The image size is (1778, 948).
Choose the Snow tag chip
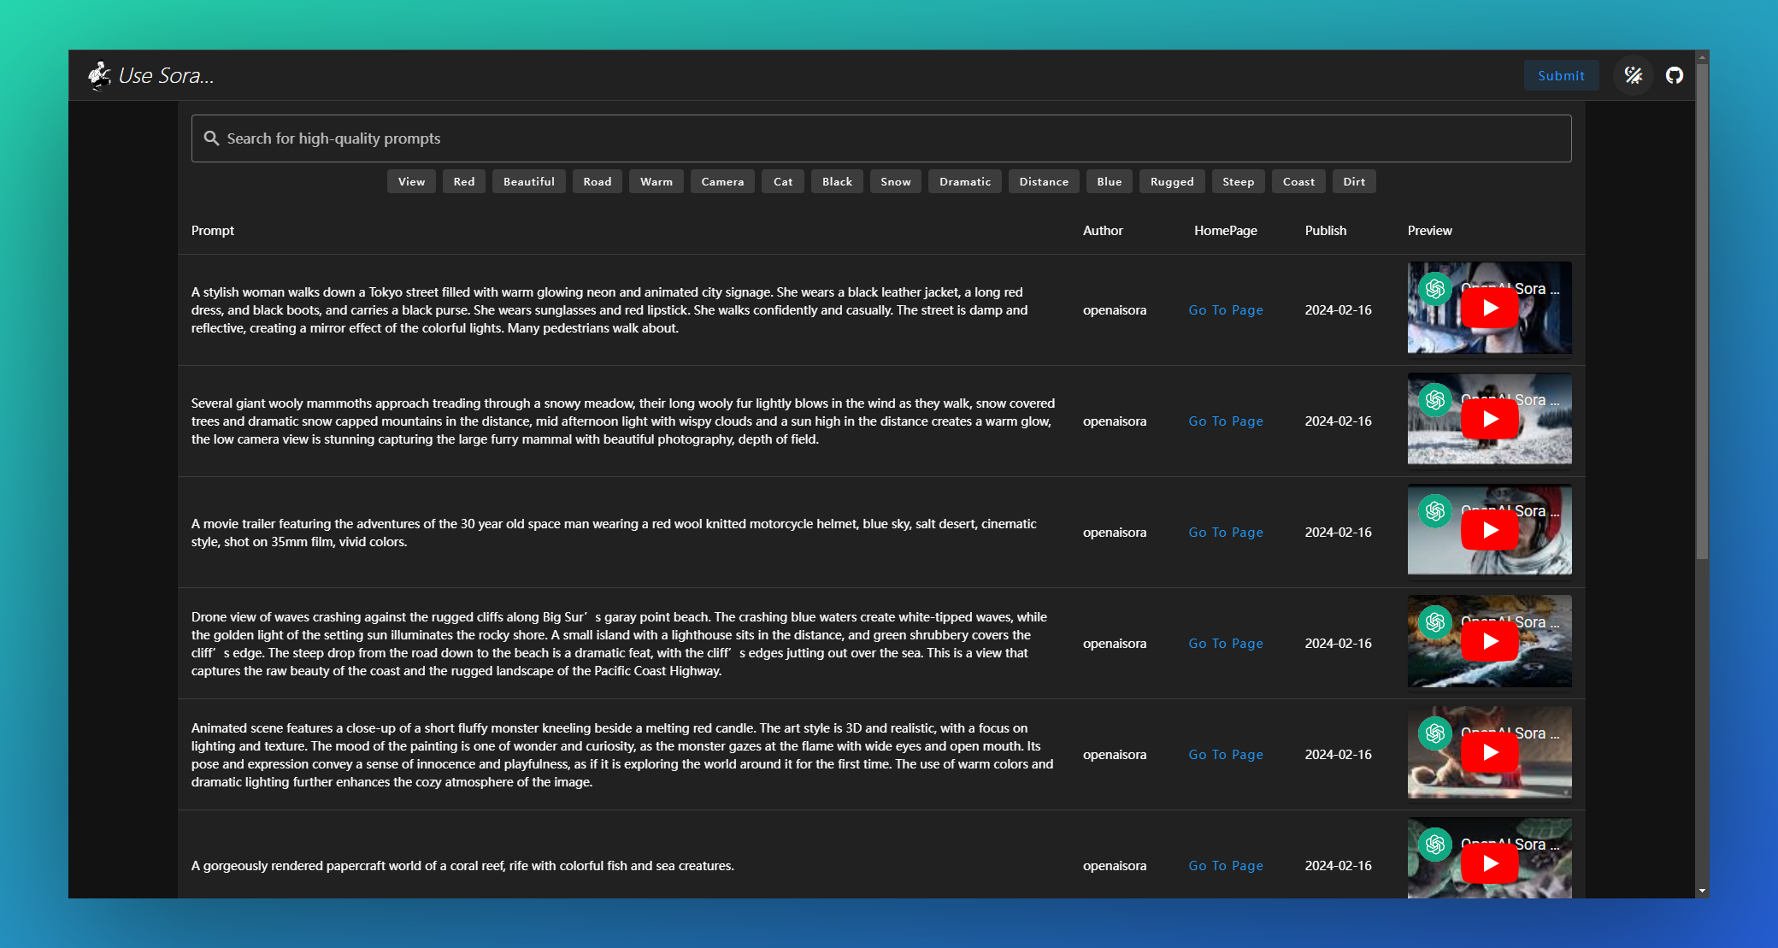pyautogui.click(x=895, y=181)
